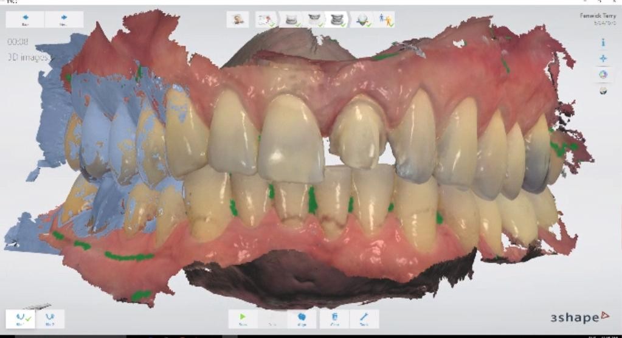This screenshot has width=622, height=338.
Task: Open the send/finish step icon
Action: pyautogui.click(x=385, y=19)
